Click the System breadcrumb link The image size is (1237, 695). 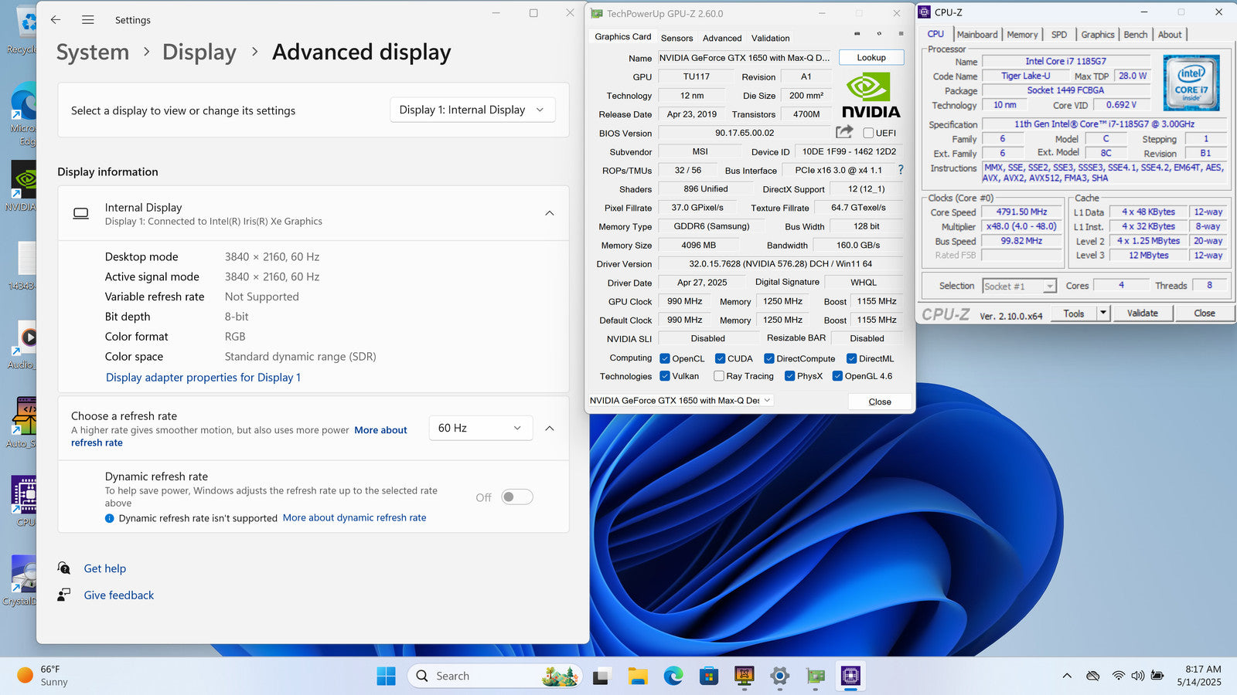(x=93, y=52)
